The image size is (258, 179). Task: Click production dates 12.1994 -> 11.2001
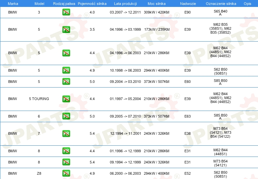point(126,133)
